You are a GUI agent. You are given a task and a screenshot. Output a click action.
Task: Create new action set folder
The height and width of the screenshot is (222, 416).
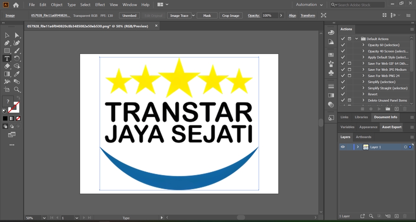pyautogui.click(x=387, y=108)
